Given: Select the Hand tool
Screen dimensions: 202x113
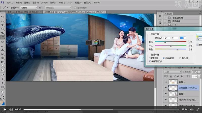Looking at the screenshot, I should 3,92.
